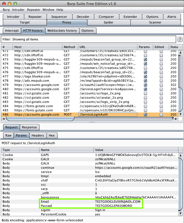This screenshot has width=184, height=223.
Task: Open the Hex request view tab
Action: tap(51, 136)
